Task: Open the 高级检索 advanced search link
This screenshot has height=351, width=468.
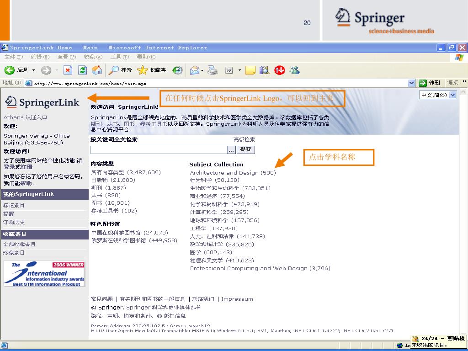Action: tap(244, 139)
